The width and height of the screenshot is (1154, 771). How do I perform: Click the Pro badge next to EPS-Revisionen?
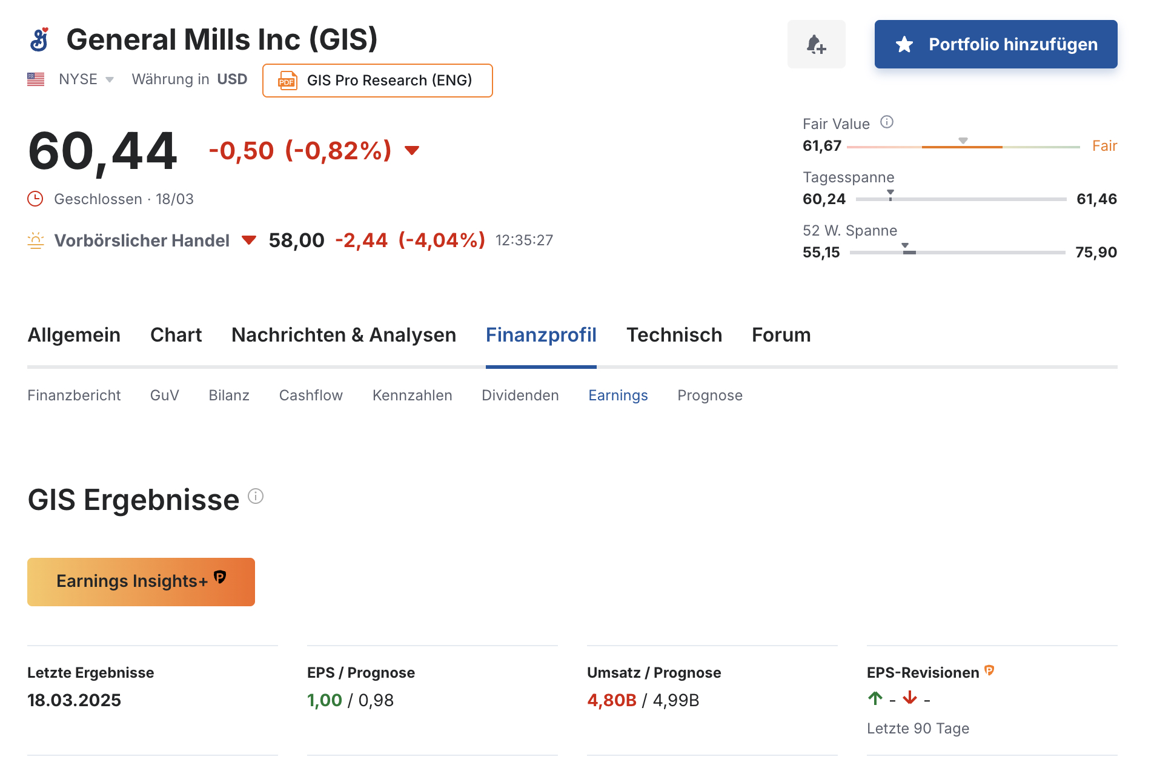[x=989, y=670]
